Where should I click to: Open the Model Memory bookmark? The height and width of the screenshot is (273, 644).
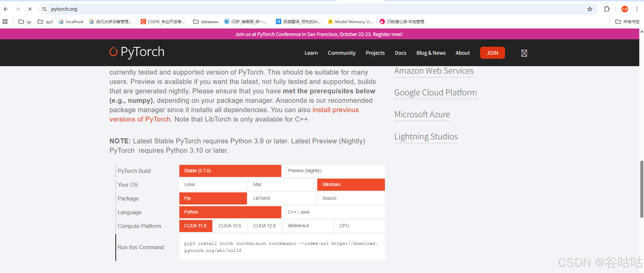(x=350, y=21)
